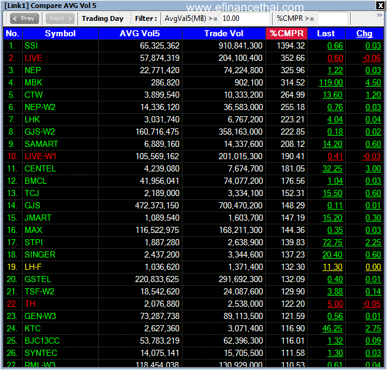The height and width of the screenshot is (370, 387).
Task: Open last price 46.25 for KTC
Action: click(332, 328)
